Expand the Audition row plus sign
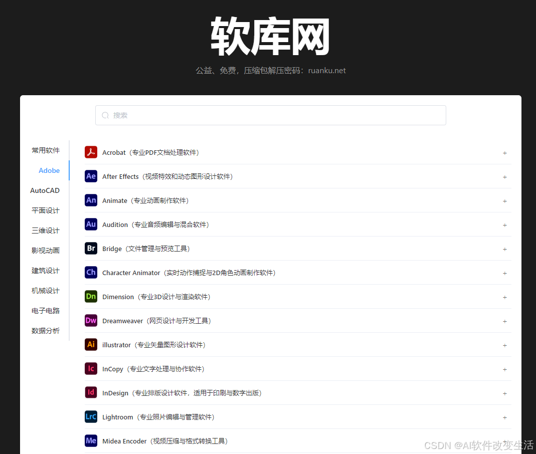The width and height of the screenshot is (536, 454). [x=504, y=225]
